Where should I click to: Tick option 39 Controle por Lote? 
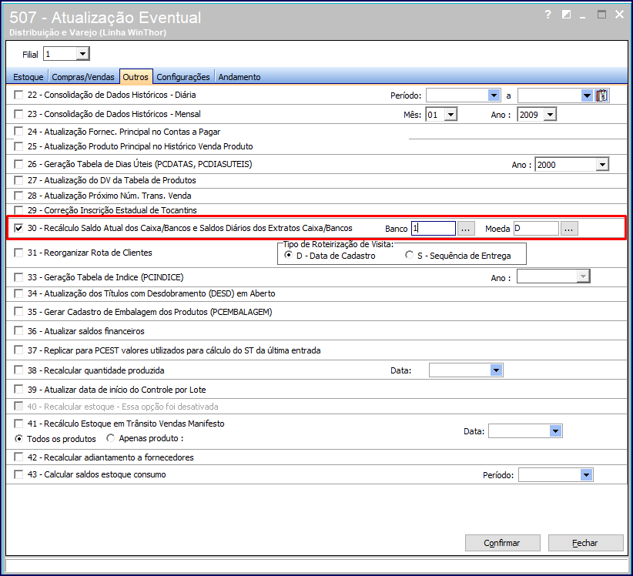pyautogui.click(x=18, y=390)
